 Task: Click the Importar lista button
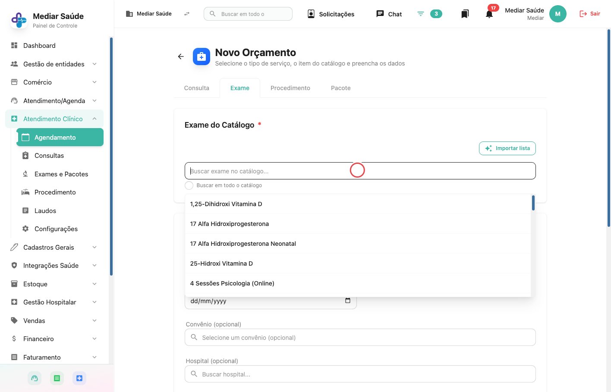[507, 148]
